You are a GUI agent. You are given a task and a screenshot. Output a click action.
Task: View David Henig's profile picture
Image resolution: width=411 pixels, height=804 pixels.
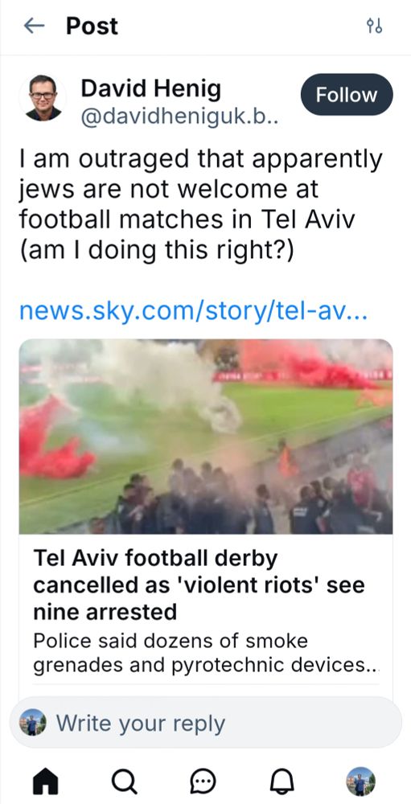[43, 97]
